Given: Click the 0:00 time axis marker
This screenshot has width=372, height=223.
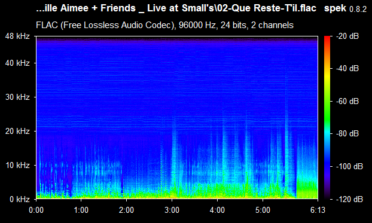Looking at the screenshot, I should 36,210.
